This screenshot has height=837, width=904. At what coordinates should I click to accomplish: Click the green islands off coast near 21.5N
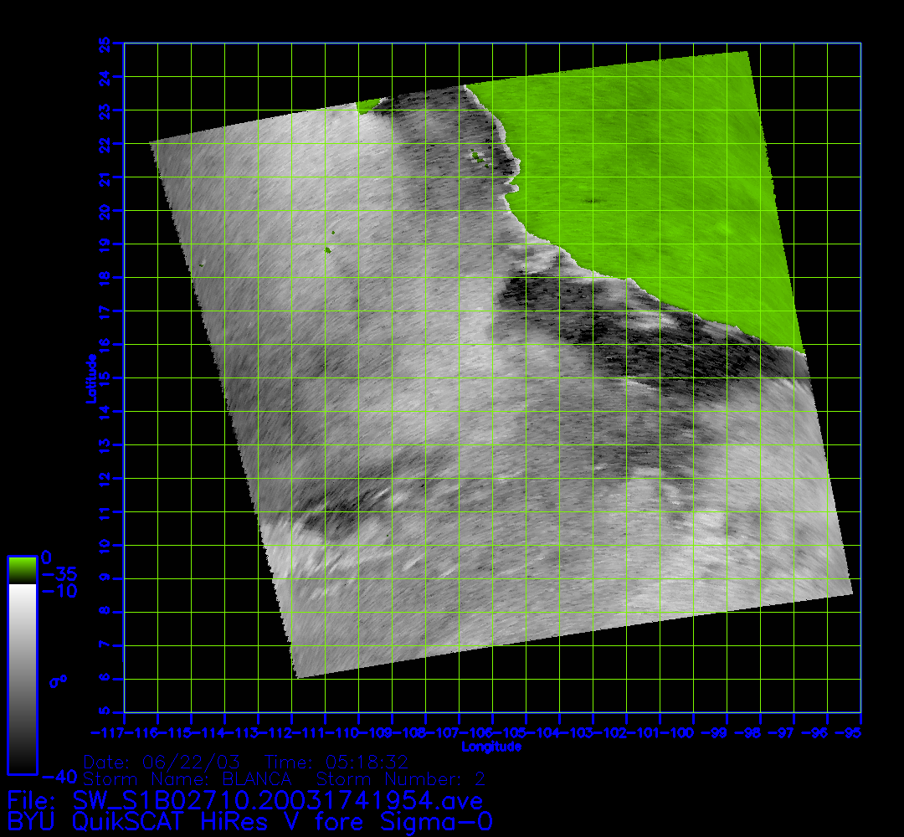click(477, 155)
